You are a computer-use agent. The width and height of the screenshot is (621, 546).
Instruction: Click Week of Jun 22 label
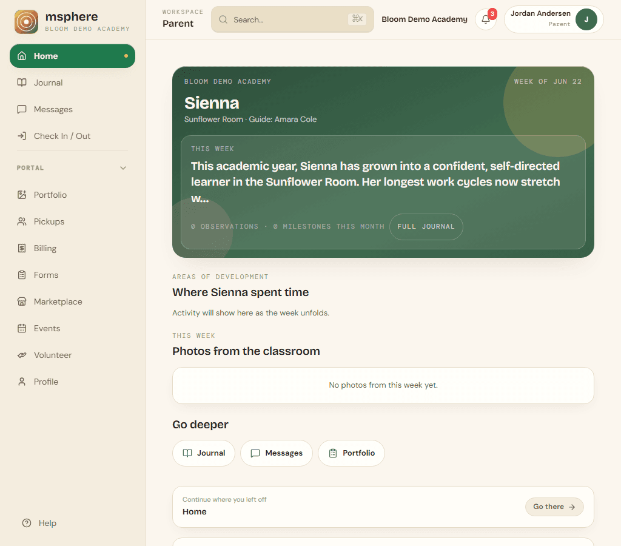548,81
